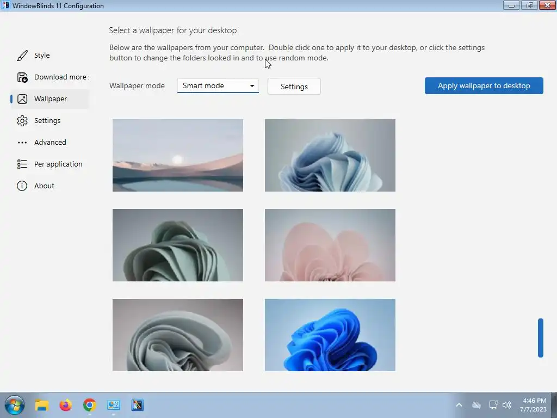Screen dimensions: 557x418
Task: Open File Explorer from taskbar
Action: (x=41, y=405)
